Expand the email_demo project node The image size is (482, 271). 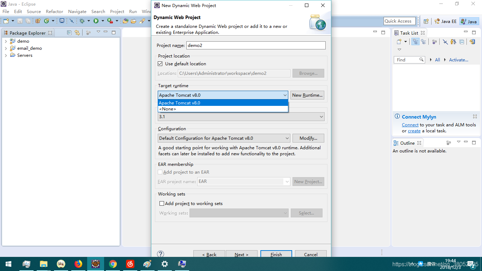[6, 48]
